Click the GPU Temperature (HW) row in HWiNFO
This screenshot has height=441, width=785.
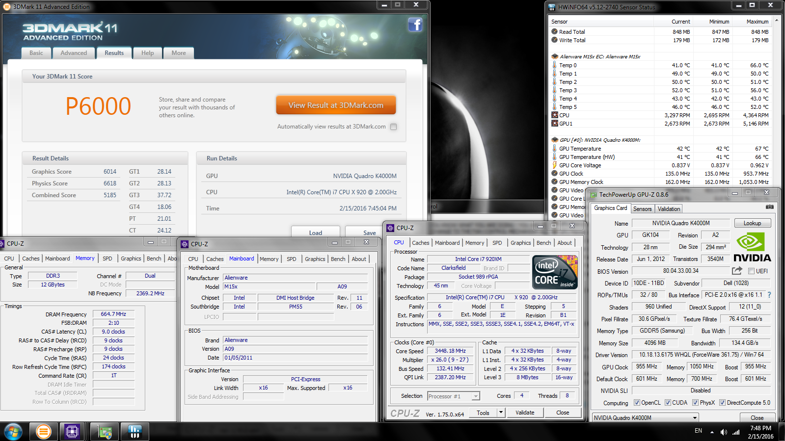click(x=660, y=157)
